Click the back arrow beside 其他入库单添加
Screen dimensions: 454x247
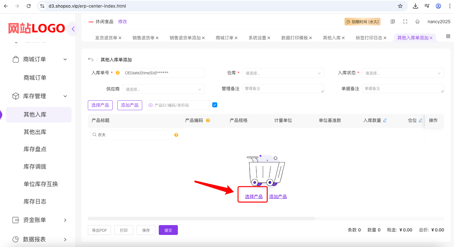pyautogui.click(x=91, y=59)
